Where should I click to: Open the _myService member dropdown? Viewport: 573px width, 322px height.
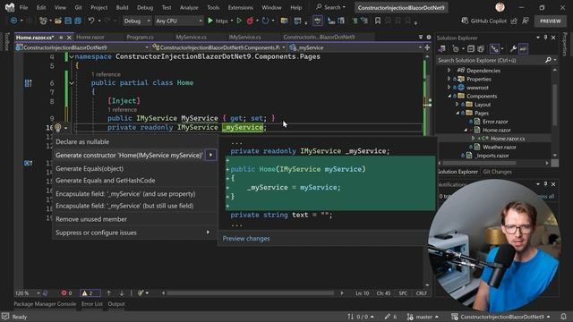pyautogui.click(x=355, y=47)
